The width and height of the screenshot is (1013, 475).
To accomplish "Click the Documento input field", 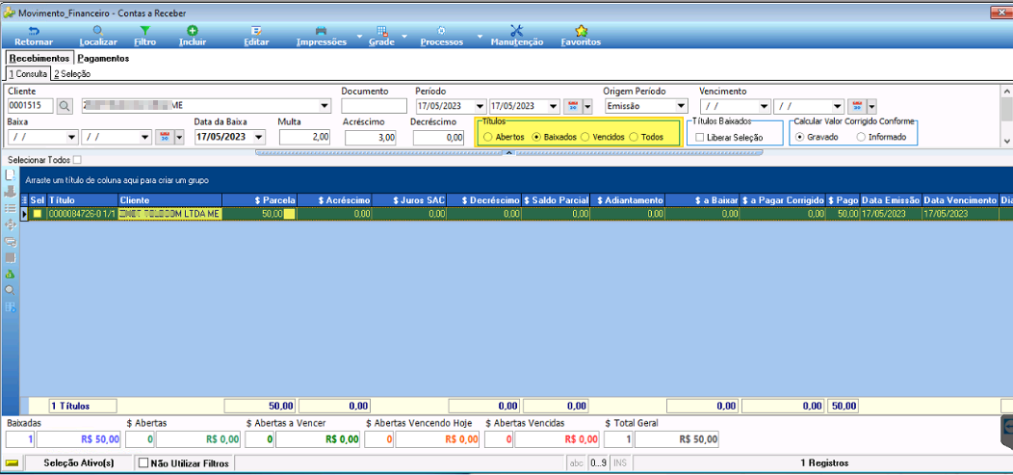I will [374, 106].
